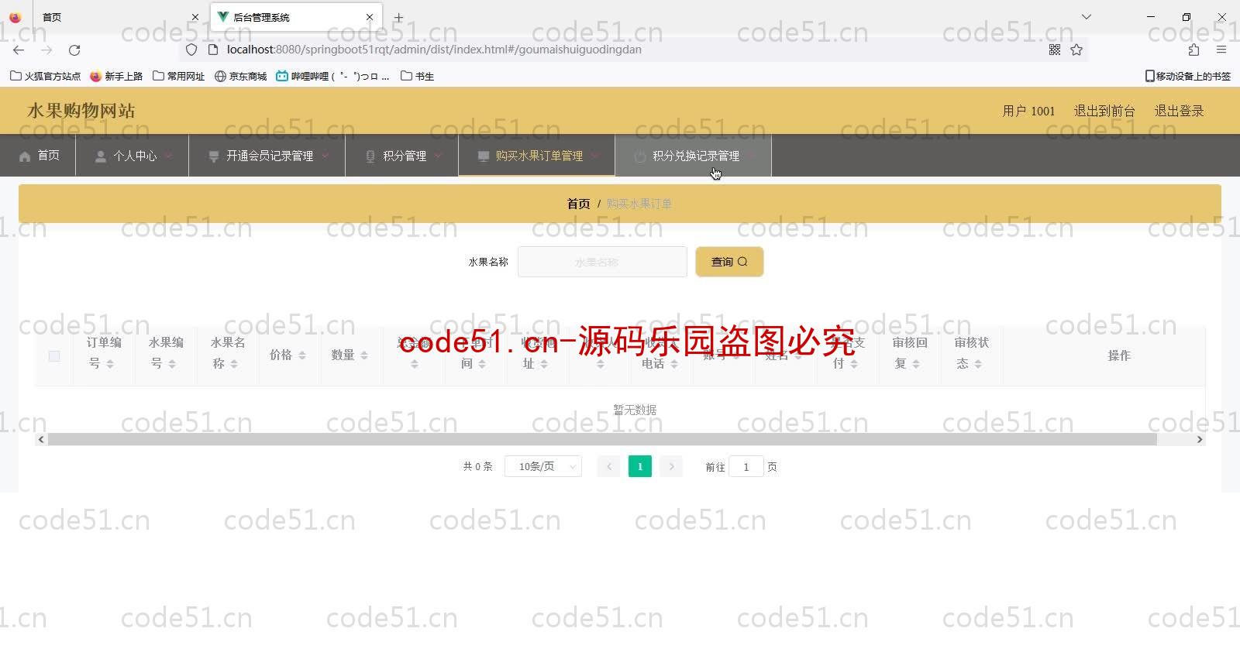
Task: Click 退出到前台 link
Action: (x=1104, y=111)
